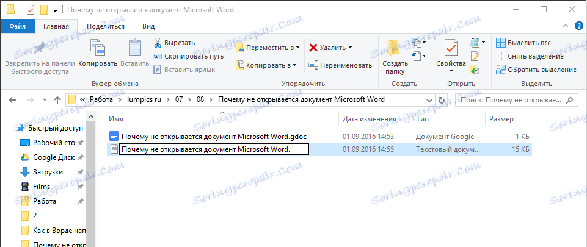
Task: Click the date 01.09.2016 14:55
Action: coord(368,149)
